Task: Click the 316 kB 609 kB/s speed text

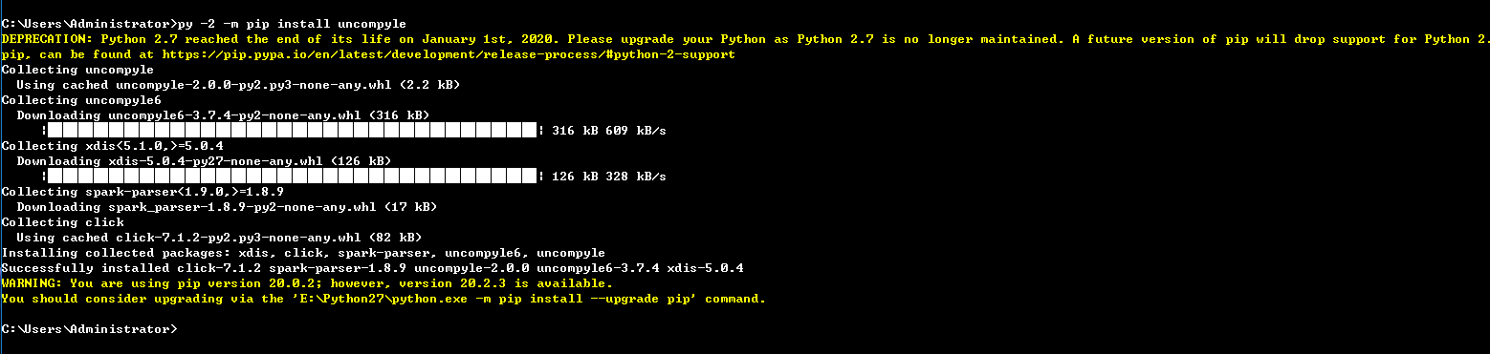Action: 609,131
